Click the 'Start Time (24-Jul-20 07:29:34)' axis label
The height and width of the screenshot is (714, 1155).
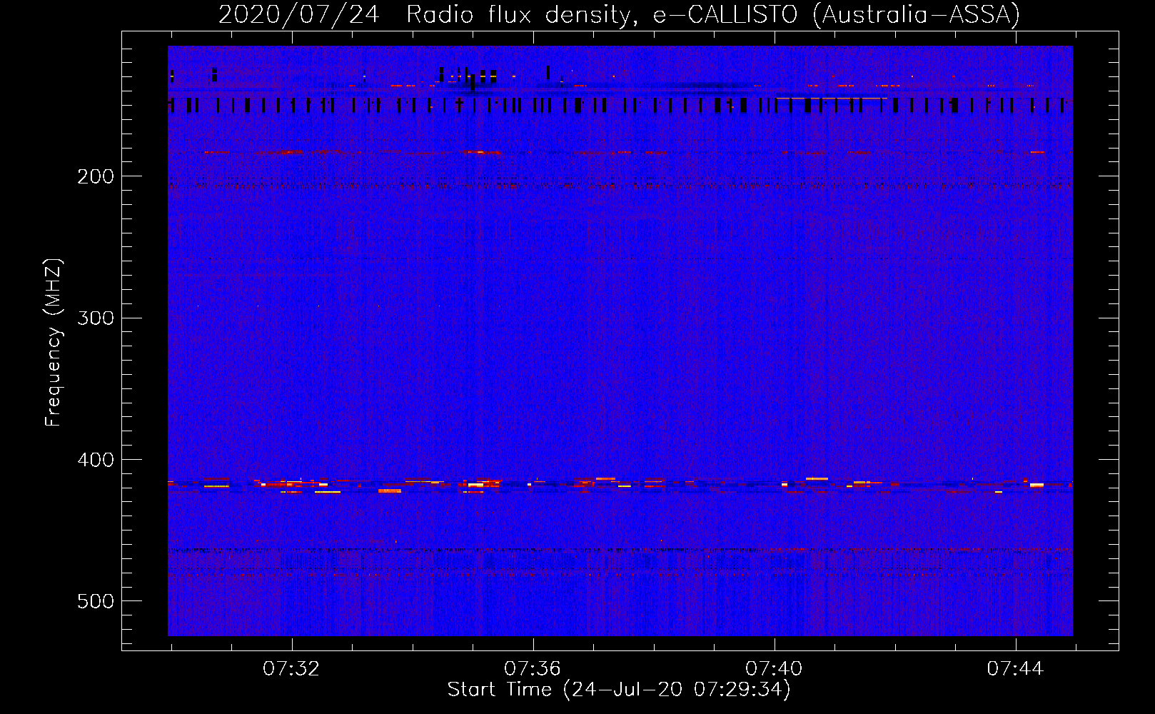point(619,690)
